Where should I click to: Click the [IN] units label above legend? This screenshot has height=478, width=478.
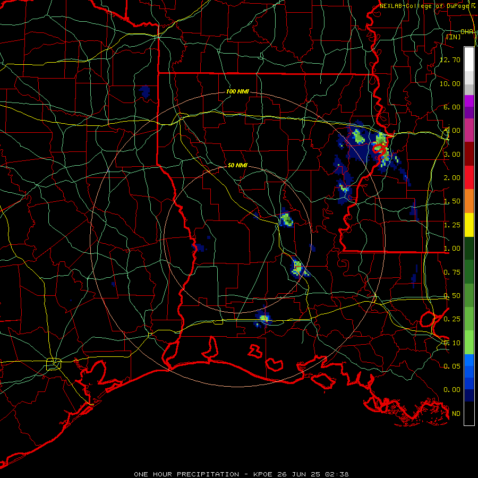[454, 37]
